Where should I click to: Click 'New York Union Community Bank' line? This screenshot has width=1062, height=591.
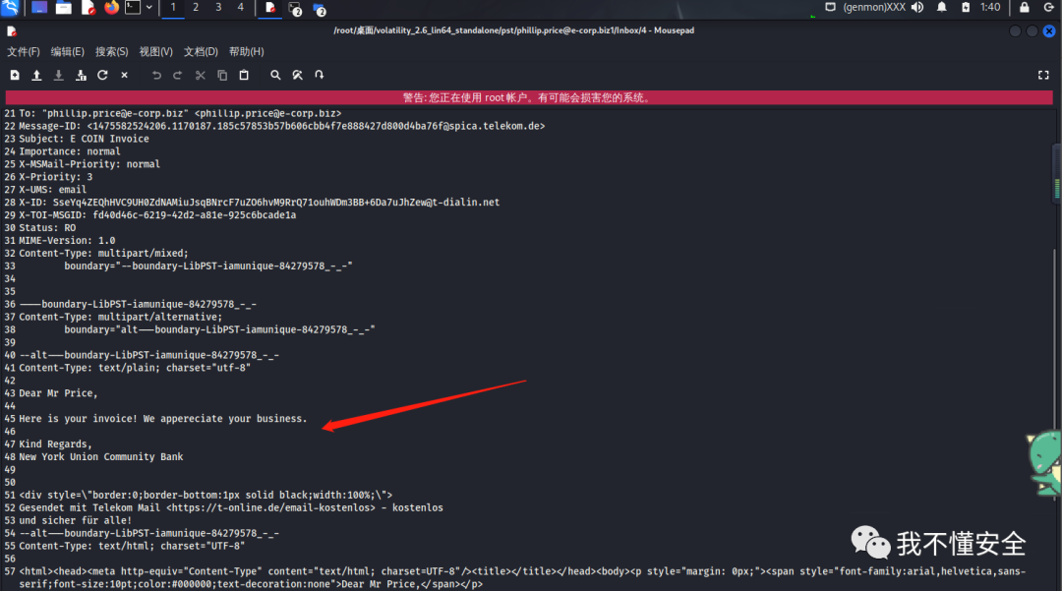[x=101, y=457]
